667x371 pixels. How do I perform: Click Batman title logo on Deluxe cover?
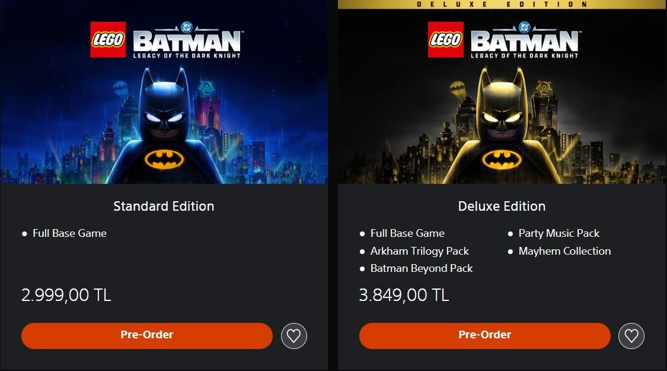point(525,42)
